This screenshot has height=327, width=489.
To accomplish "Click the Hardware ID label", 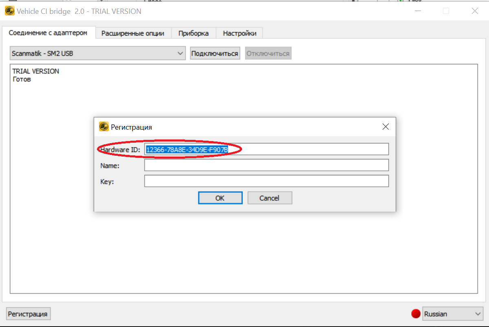I will 121,150.
